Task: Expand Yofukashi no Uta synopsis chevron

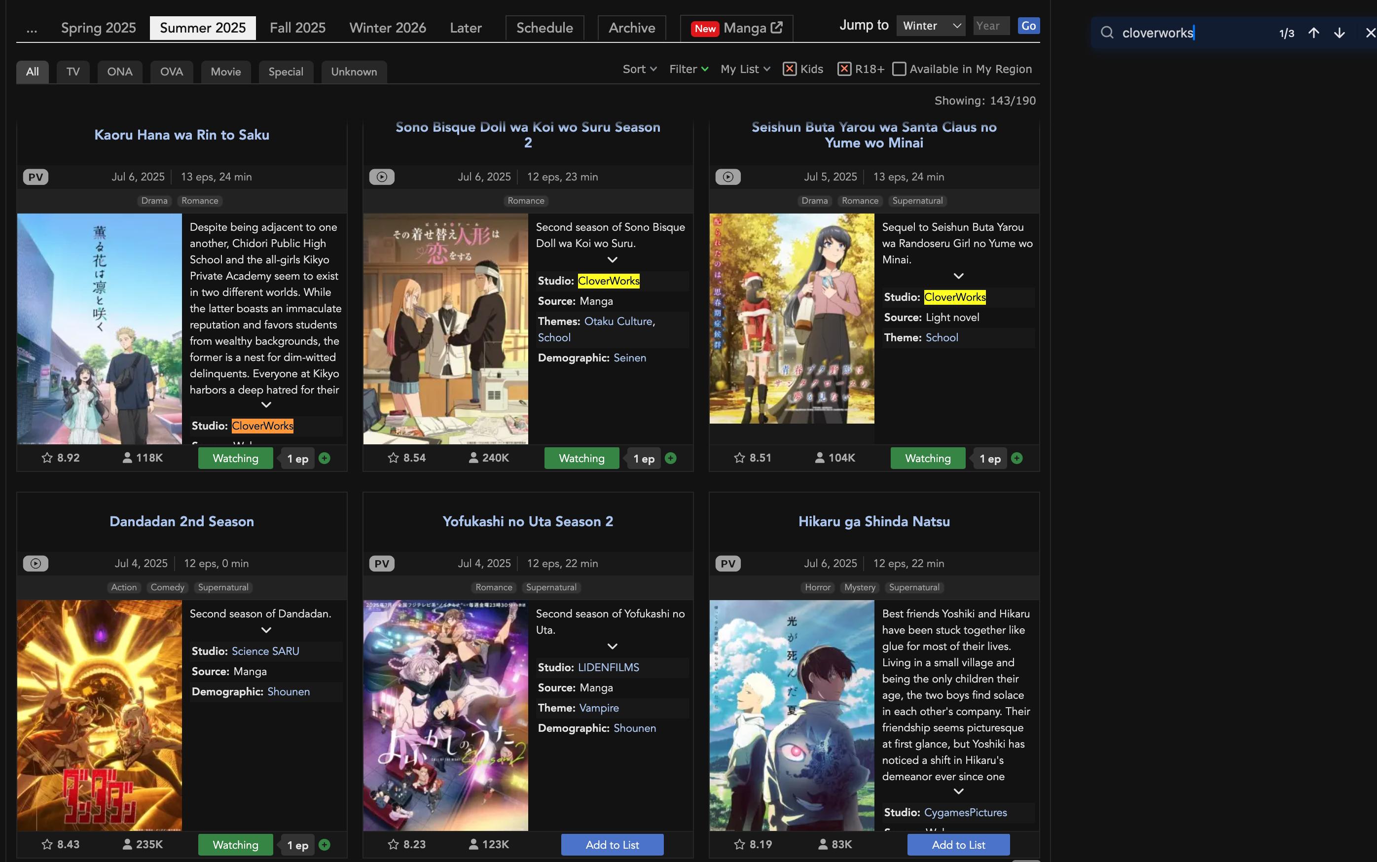Action: coord(613,646)
